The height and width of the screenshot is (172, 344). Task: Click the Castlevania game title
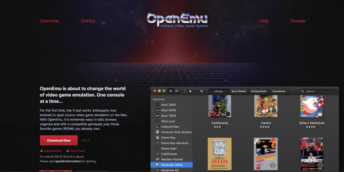click(220, 123)
